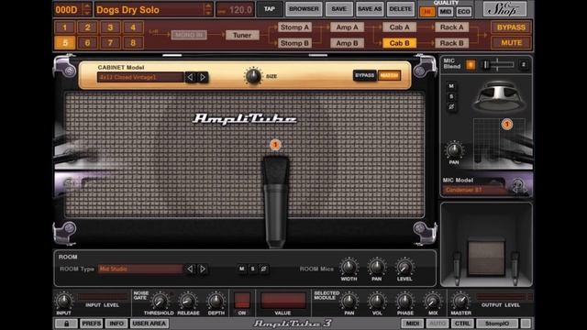Set quality to HI
The image size is (587, 330).
point(426,12)
